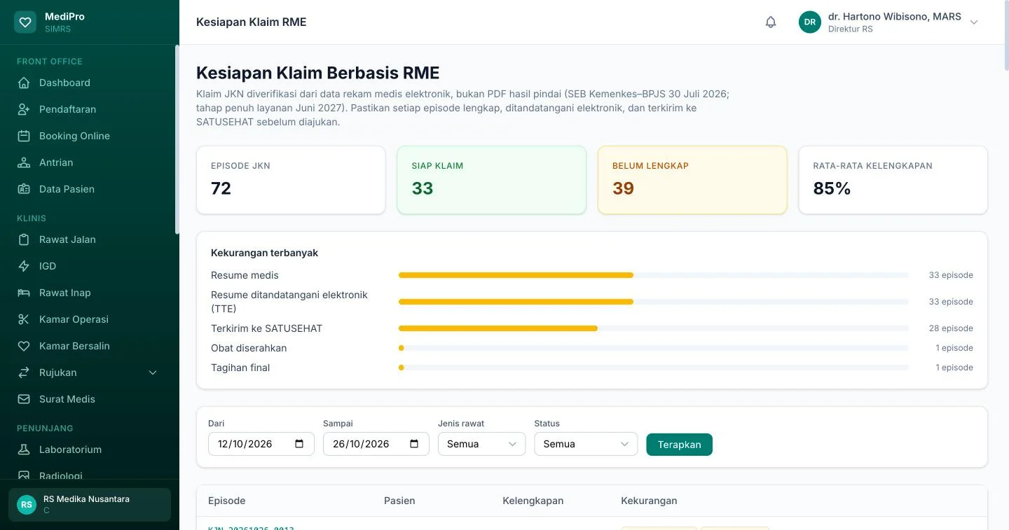Click the Pasien column header
Viewport: 1009px width, 530px height.
pyautogui.click(x=399, y=501)
